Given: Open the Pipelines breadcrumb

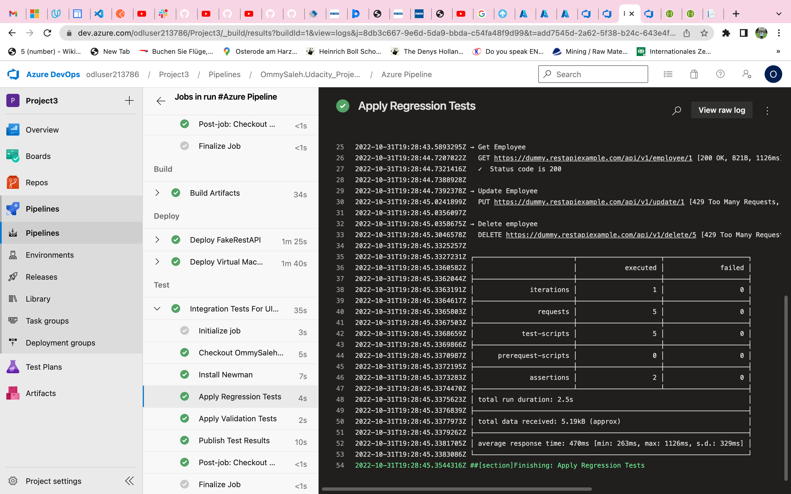Looking at the screenshot, I should click(x=225, y=74).
